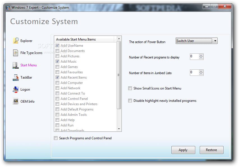Click Apply to save settings
239x167 pixels.
[183, 150]
